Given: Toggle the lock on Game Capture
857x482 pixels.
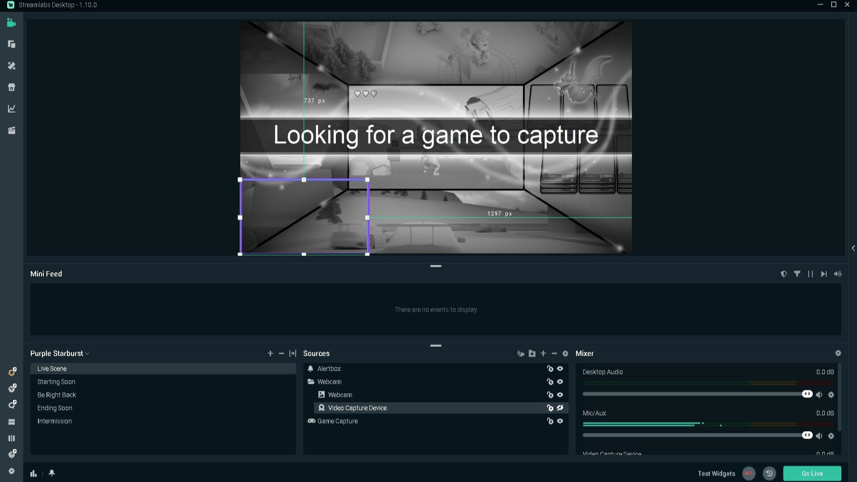Looking at the screenshot, I should point(550,421).
